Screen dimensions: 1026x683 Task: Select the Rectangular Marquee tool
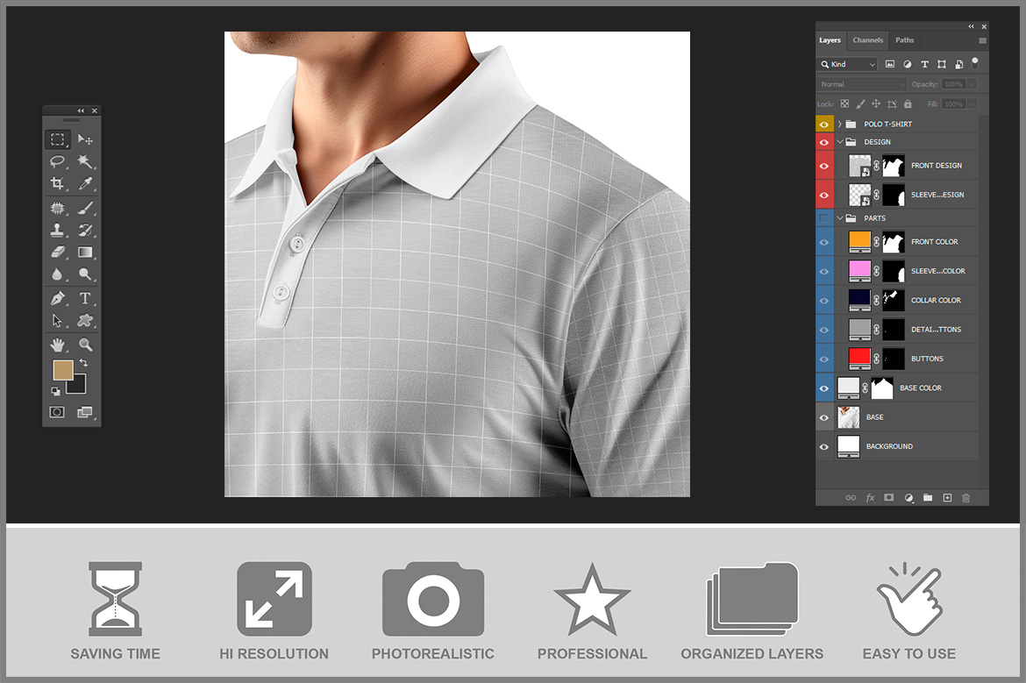pyautogui.click(x=57, y=139)
